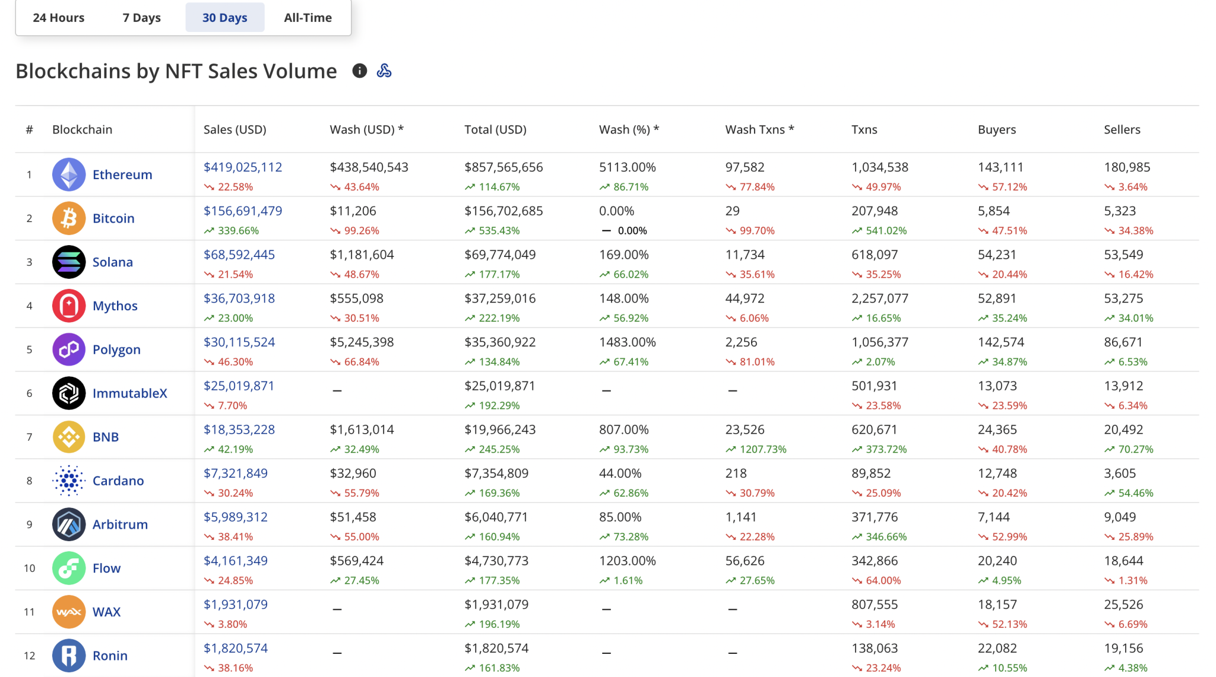Select the 30 Days tab
Image resolution: width=1216 pixels, height=677 pixels.
[225, 18]
